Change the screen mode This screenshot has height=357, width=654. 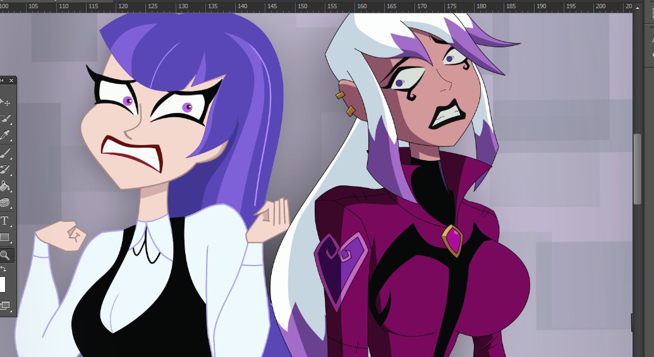click(5, 306)
